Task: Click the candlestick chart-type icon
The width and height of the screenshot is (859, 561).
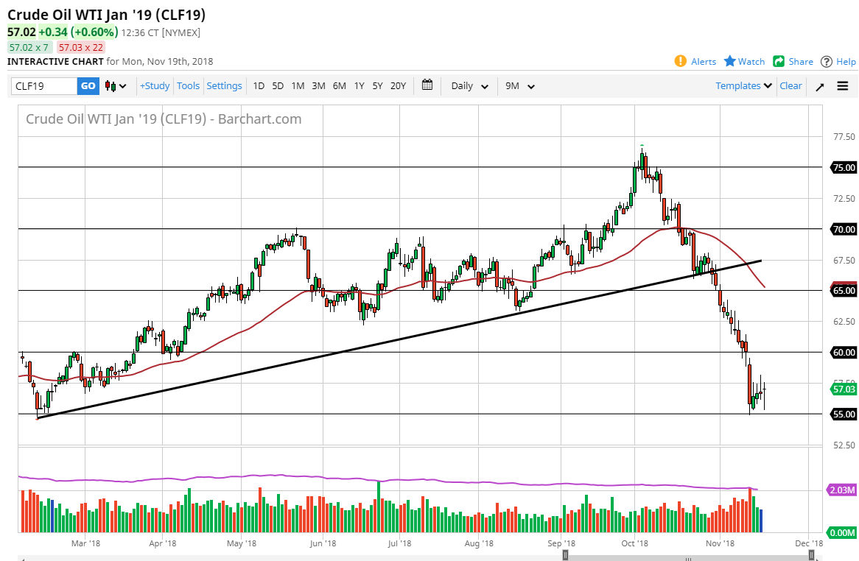Action: point(108,85)
